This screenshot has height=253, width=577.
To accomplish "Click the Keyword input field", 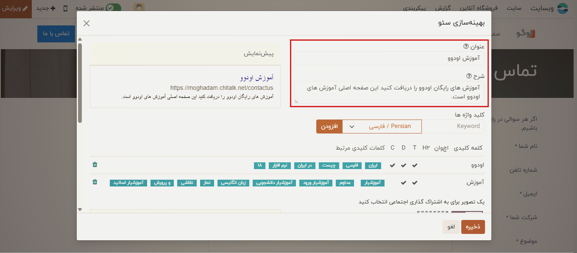I will [x=453, y=126].
